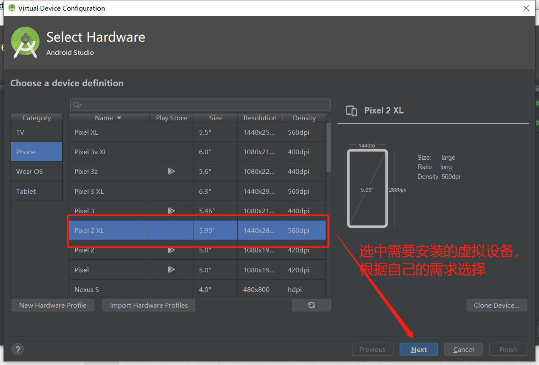Click the Import Hardware Profiles button
The image size is (539, 365).
coord(149,305)
